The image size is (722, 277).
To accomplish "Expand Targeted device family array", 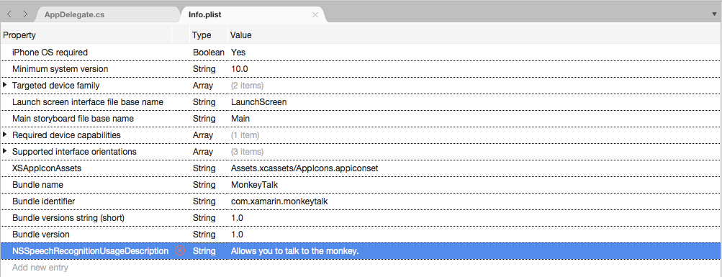I will (5, 85).
